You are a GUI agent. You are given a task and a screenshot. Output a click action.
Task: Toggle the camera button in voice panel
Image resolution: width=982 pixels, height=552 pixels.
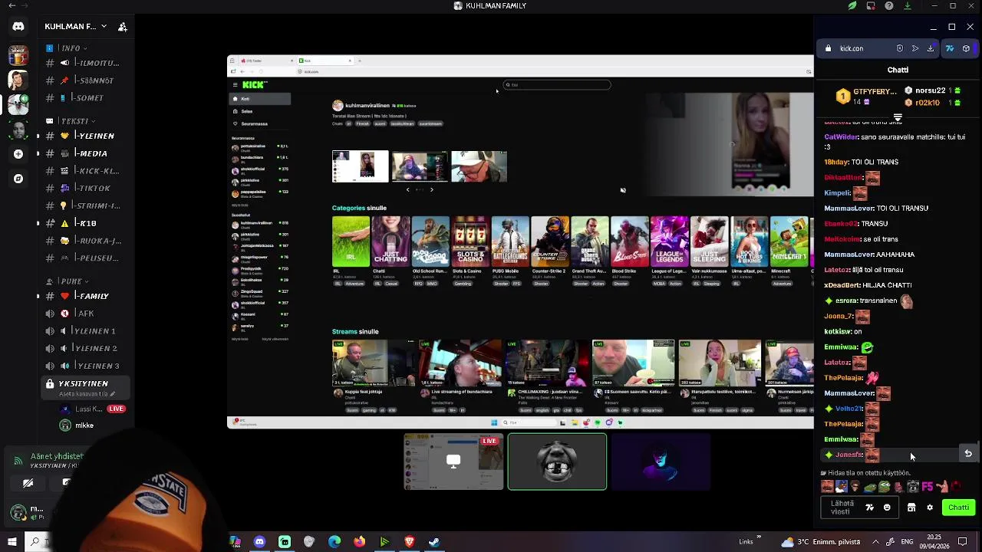[x=28, y=483]
